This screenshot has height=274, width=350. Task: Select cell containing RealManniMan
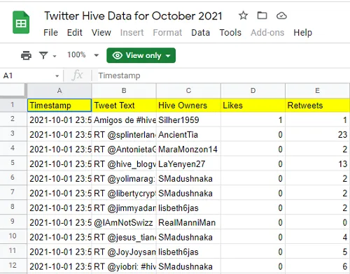188,223
